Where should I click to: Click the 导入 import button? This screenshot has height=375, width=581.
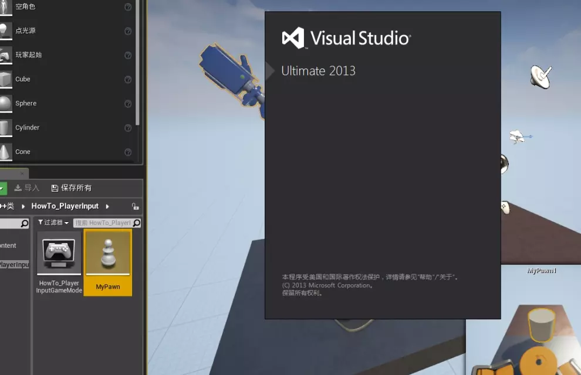coord(27,188)
